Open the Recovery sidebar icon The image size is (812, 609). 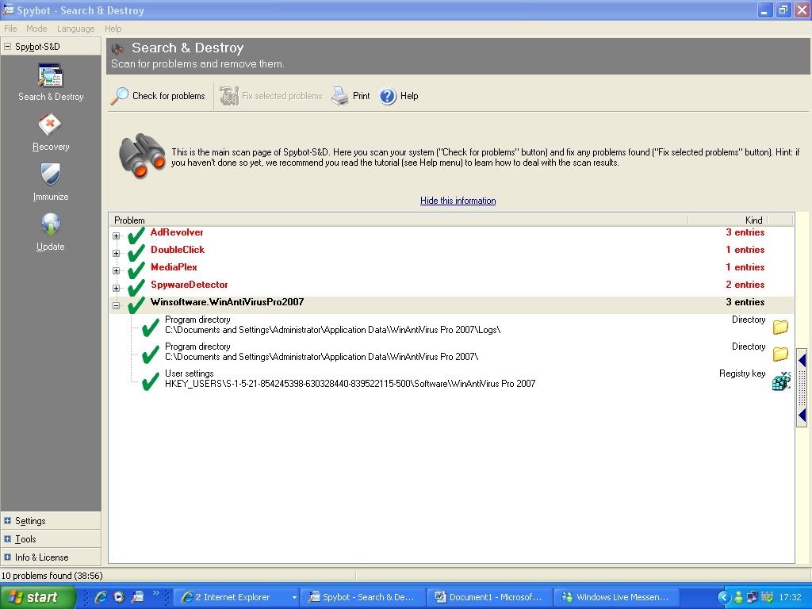click(x=50, y=124)
